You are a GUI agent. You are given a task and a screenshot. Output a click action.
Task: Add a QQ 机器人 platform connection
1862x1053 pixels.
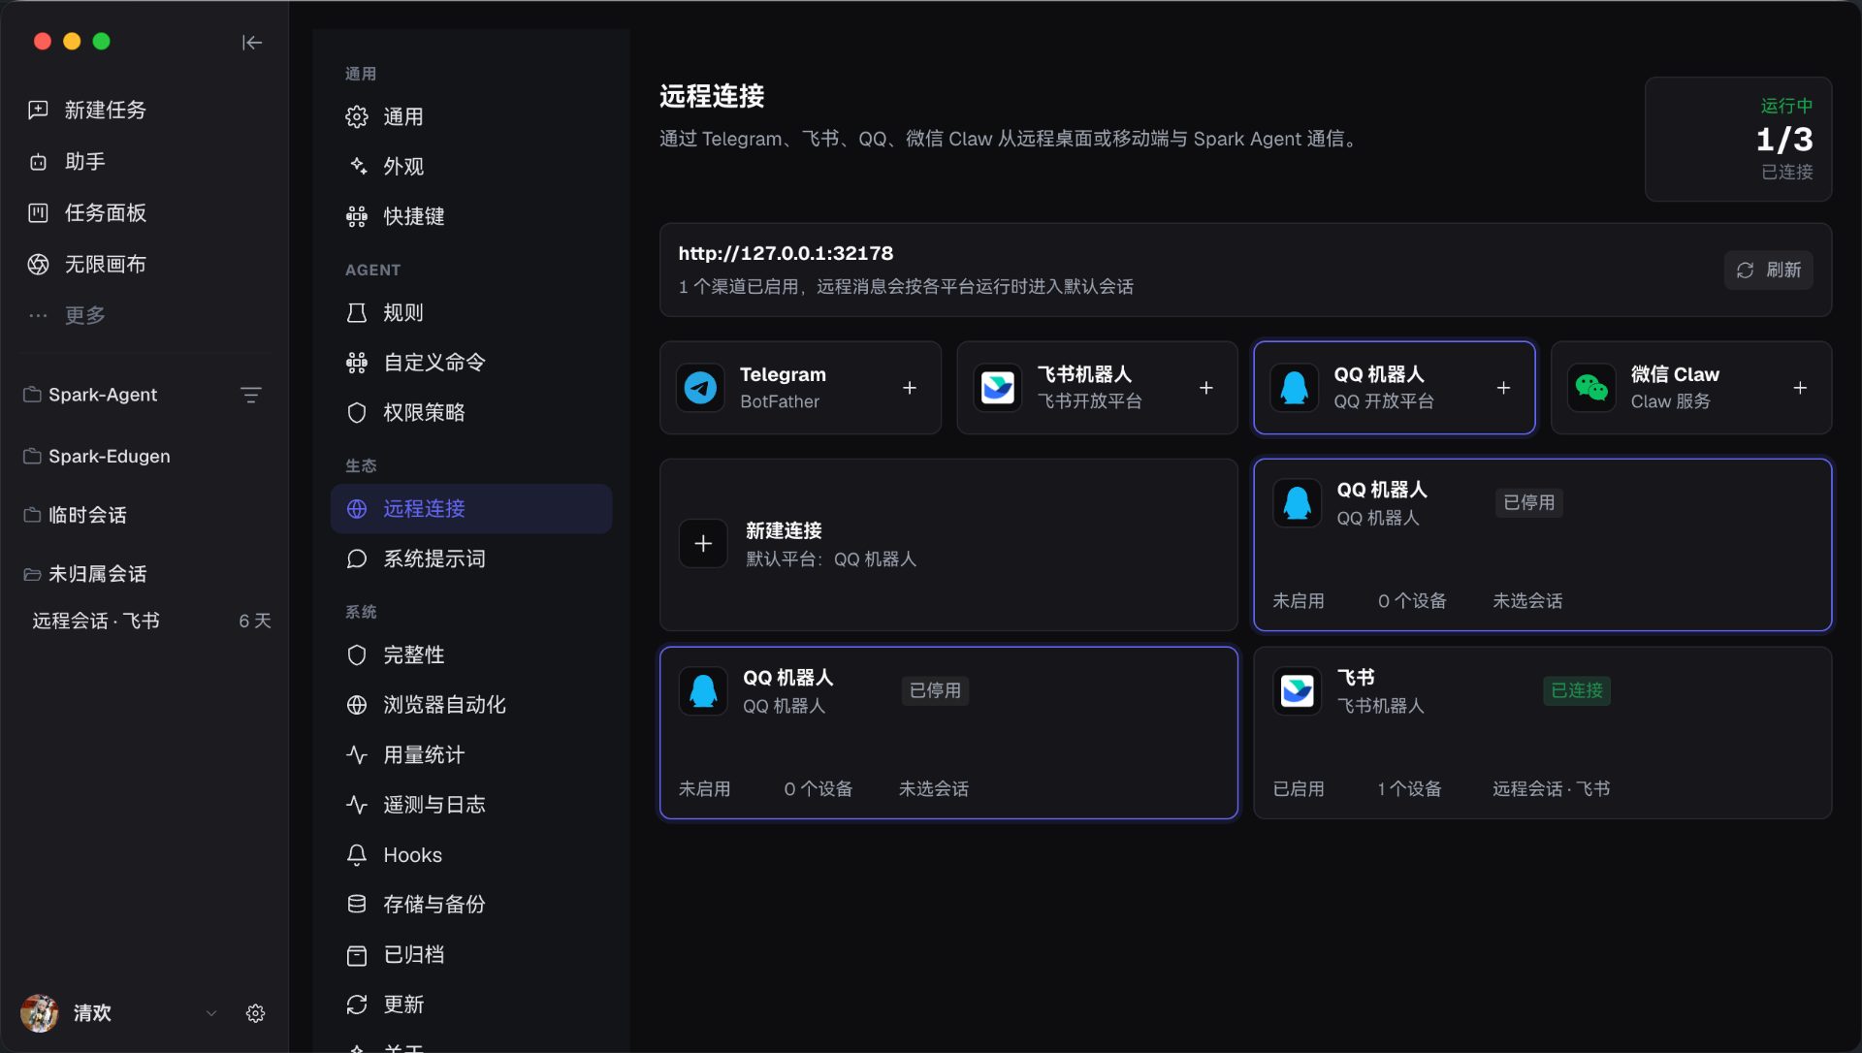pyautogui.click(x=1503, y=388)
